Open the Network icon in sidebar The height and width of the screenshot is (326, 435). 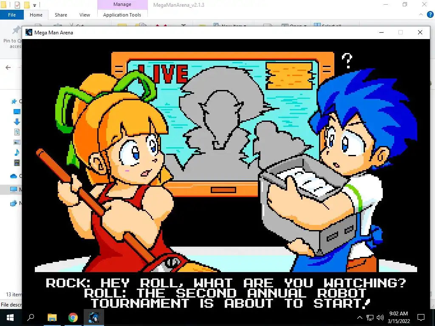[14, 203]
